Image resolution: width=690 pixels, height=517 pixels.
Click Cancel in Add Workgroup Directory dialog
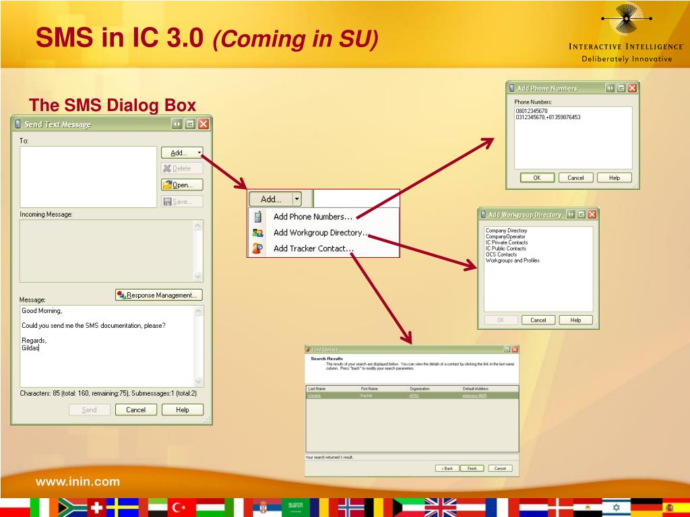(538, 320)
